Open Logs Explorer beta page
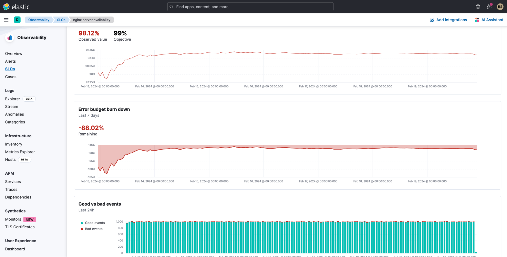The image size is (507, 257). point(12,99)
